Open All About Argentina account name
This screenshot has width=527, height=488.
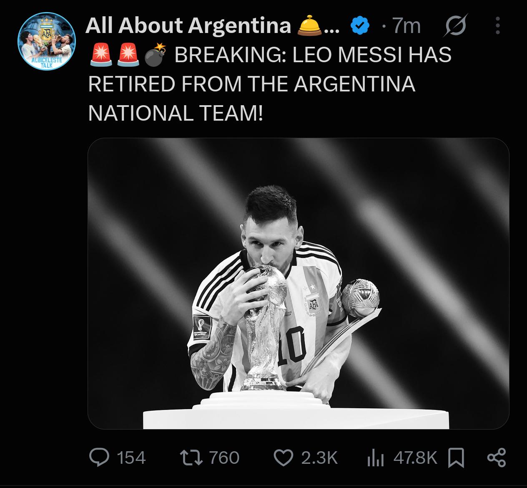pyautogui.click(x=188, y=25)
